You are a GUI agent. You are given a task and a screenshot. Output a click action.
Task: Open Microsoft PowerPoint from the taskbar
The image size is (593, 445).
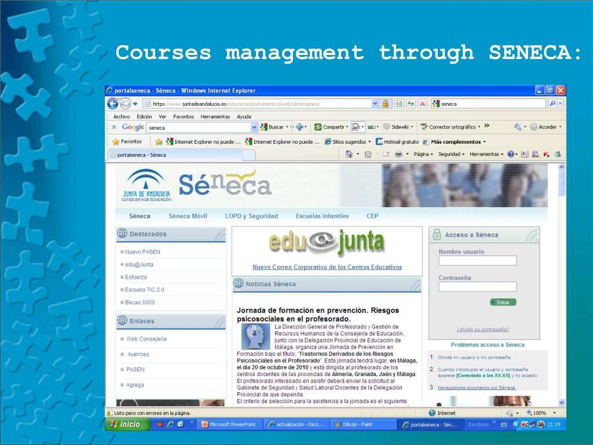pos(229,425)
